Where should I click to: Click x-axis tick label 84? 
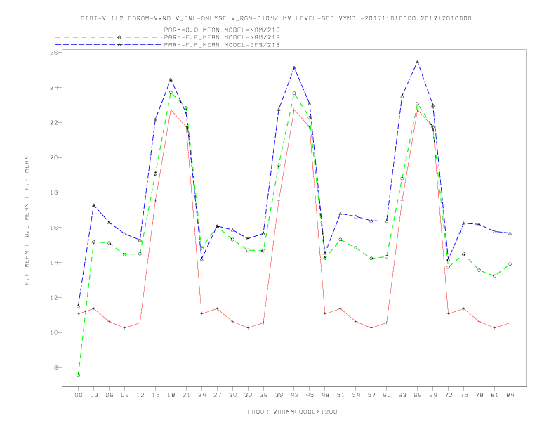510,395
